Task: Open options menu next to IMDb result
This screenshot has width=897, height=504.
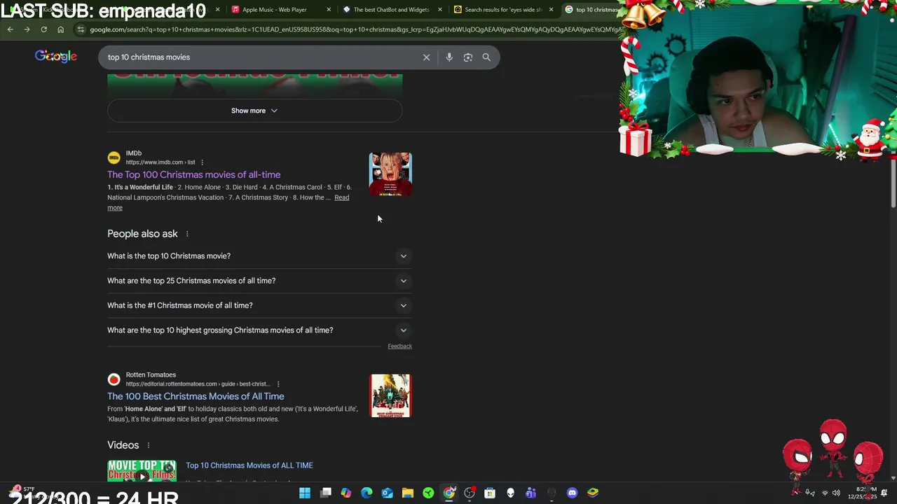Action: coord(202,162)
